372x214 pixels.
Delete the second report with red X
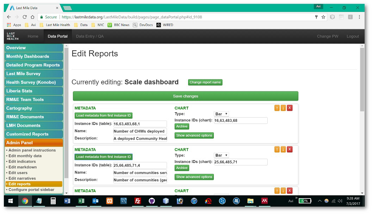290,150
